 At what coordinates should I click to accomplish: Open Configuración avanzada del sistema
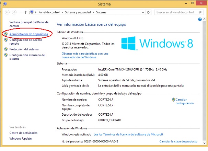click(27, 57)
